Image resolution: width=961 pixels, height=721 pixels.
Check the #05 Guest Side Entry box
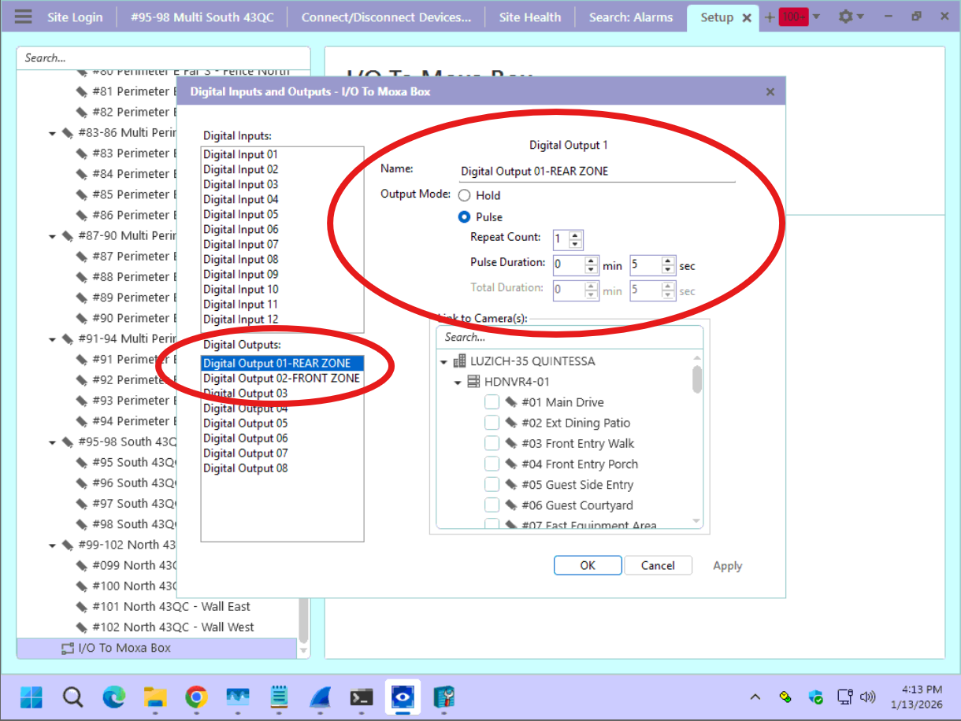point(492,485)
